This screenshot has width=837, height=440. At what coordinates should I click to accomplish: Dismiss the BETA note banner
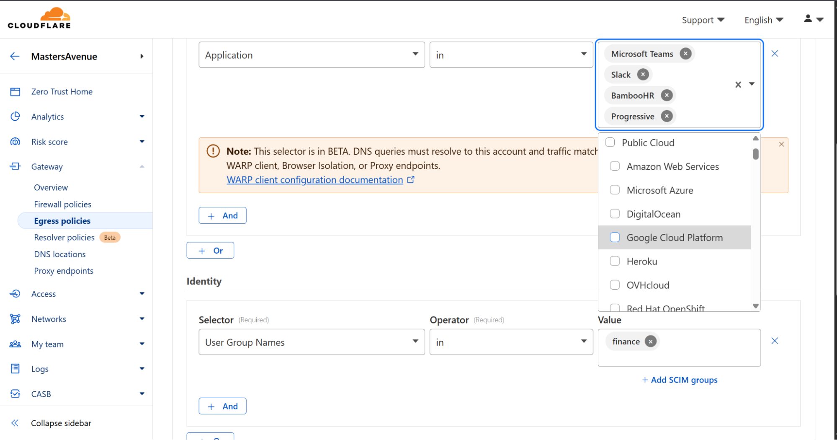click(781, 144)
